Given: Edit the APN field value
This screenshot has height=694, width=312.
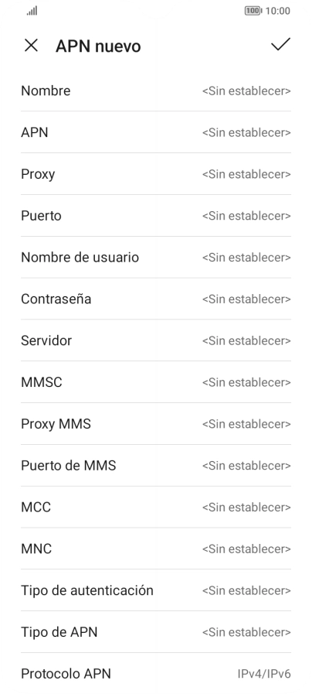Looking at the screenshot, I should point(156,132).
